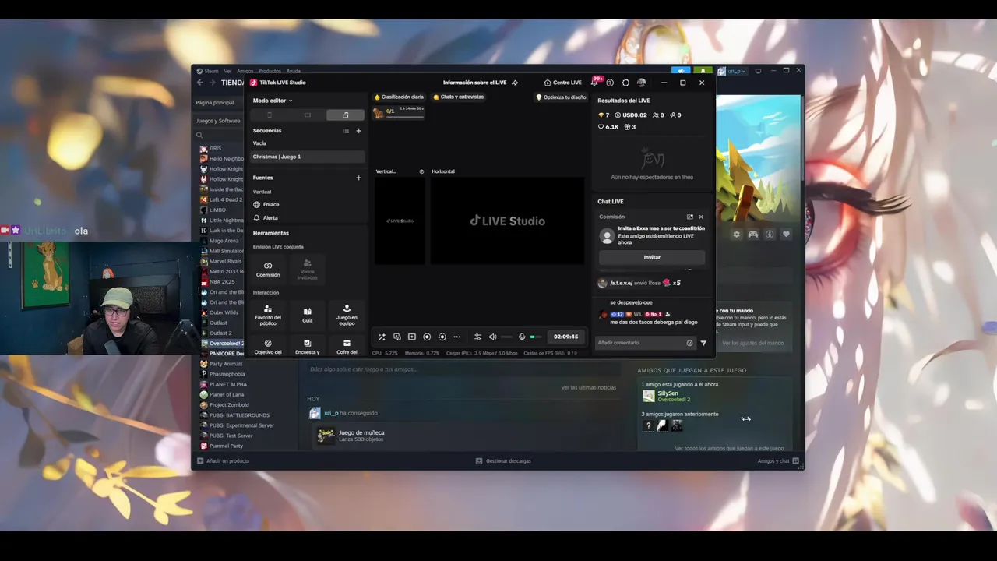Click the live clip capture icon

point(442,337)
